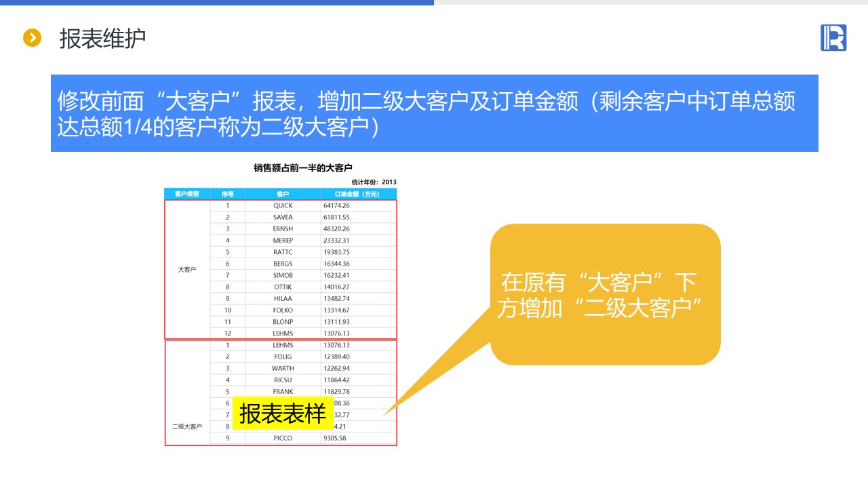Click the amount 16344.36
Viewport: 868px width, 488px height.
pos(336,264)
